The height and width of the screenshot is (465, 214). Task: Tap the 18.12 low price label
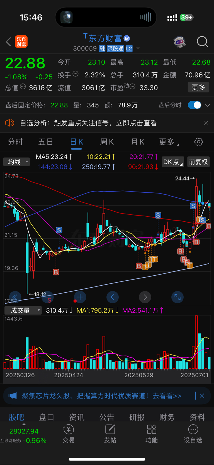[x=38, y=294]
